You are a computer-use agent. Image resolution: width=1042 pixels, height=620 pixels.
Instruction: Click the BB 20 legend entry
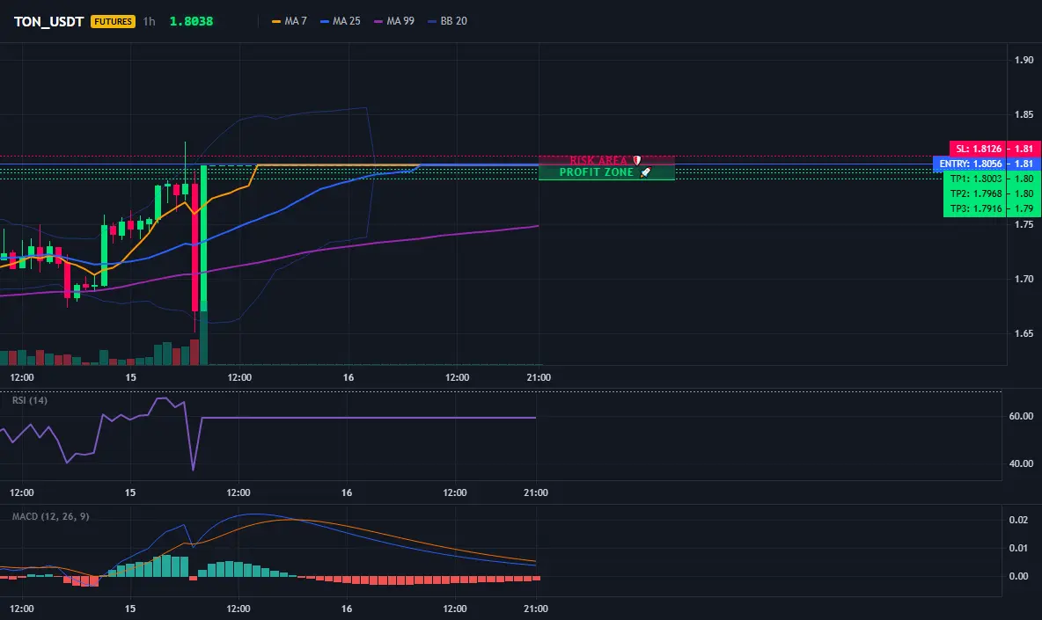(x=447, y=21)
